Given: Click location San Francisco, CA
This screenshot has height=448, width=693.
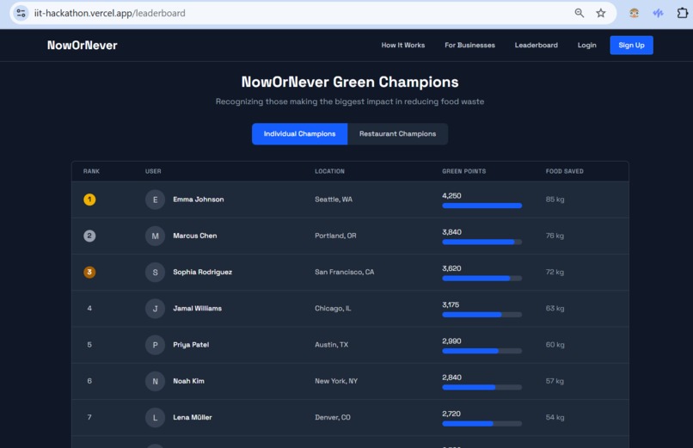Looking at the screenshot, I should [344, 273].
